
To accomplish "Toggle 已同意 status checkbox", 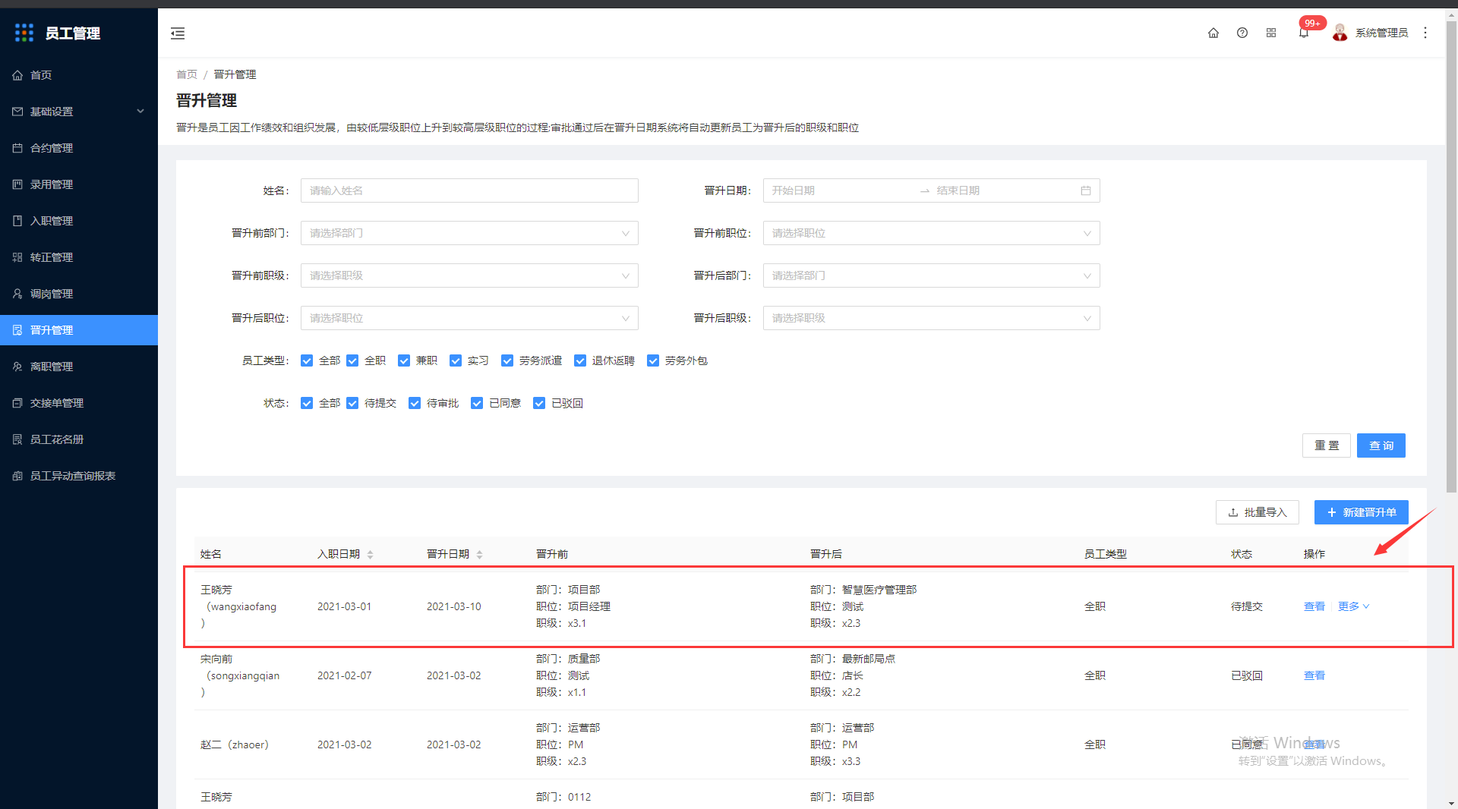I will (477, 403).
